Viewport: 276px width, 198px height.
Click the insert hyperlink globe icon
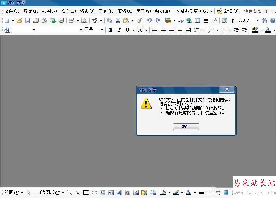[189, 21]
